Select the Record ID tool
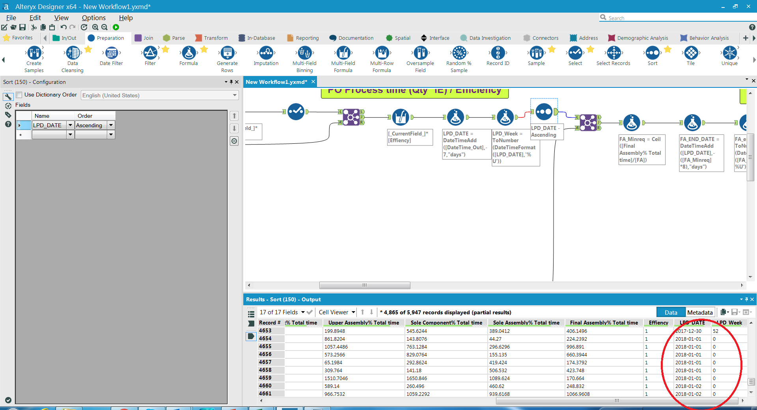 point(498,53)
